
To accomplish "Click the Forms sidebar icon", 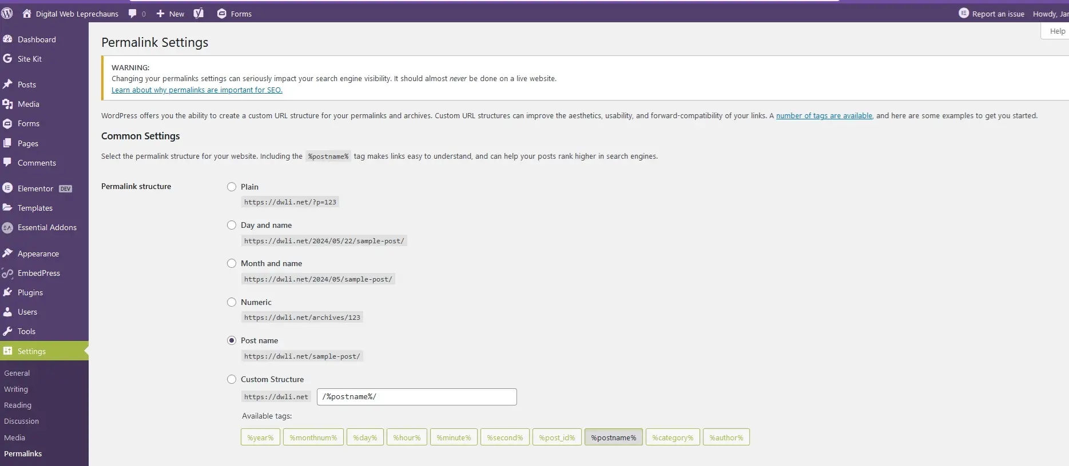I will tap(7, 123).
